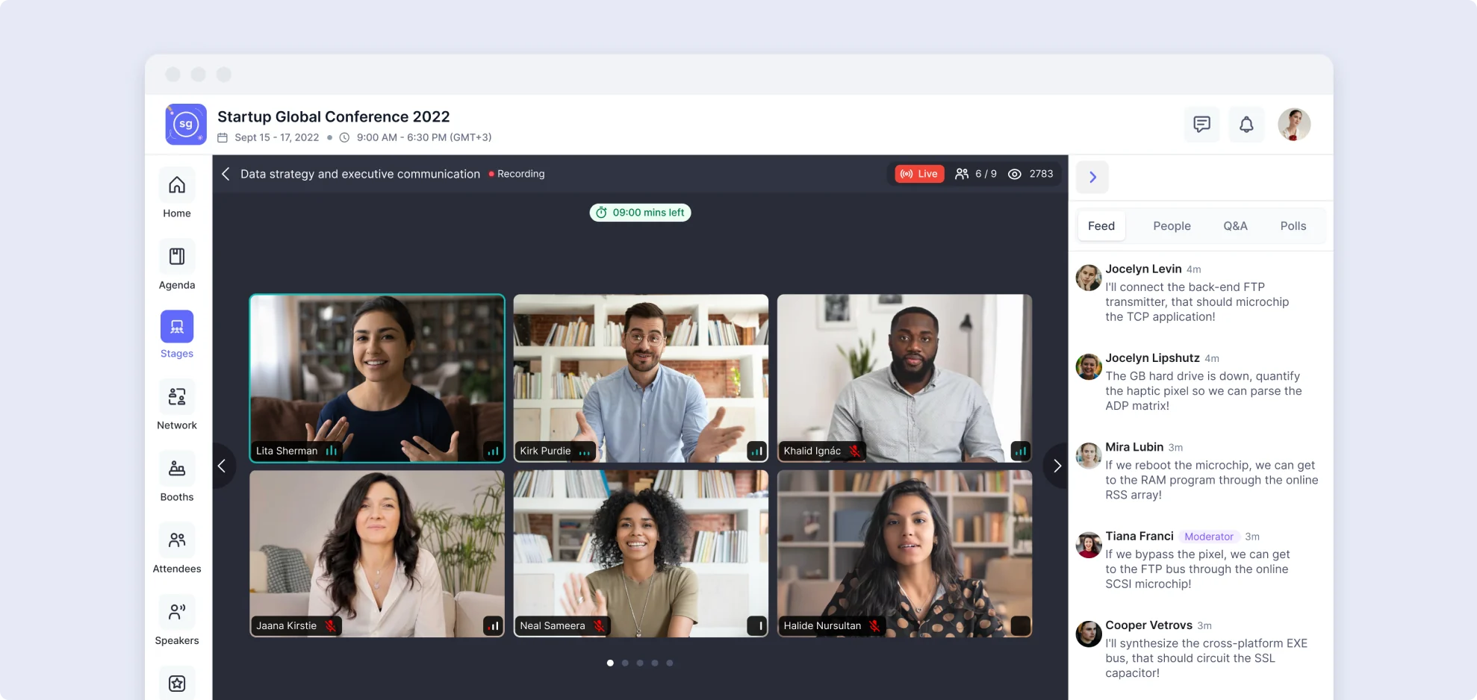Click Neal Sameera's muted microphone icon
The height and width of the screenshot is (700, 1477).
click(599, 626)
